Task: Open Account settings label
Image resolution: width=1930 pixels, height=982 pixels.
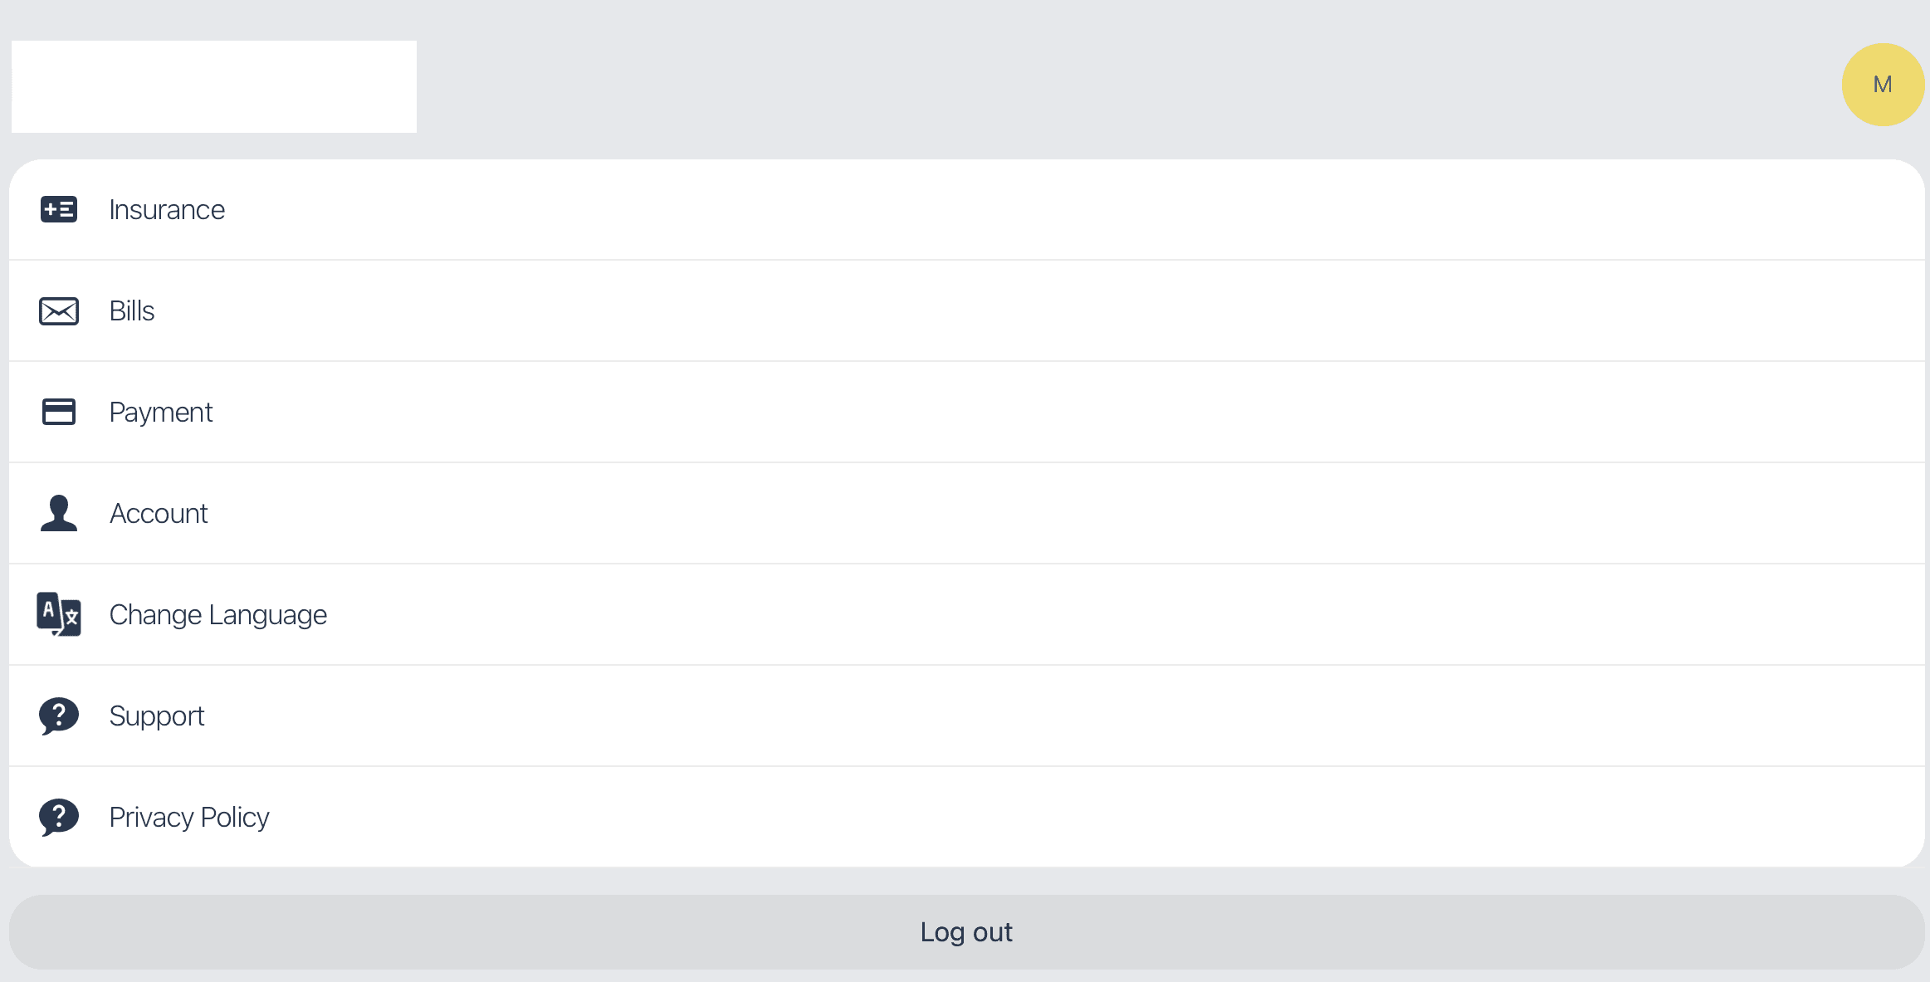Action: pyautogui.click(x=159, y=514)
